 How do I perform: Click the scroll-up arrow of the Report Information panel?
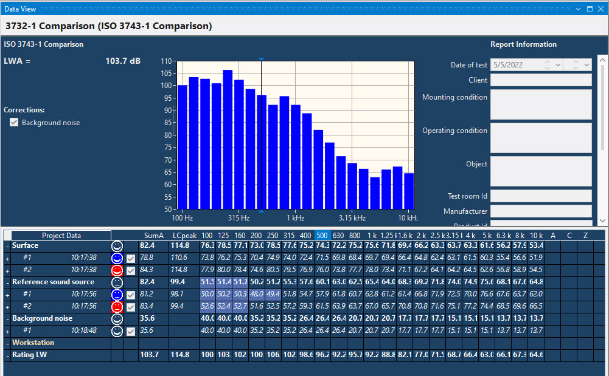604,59
